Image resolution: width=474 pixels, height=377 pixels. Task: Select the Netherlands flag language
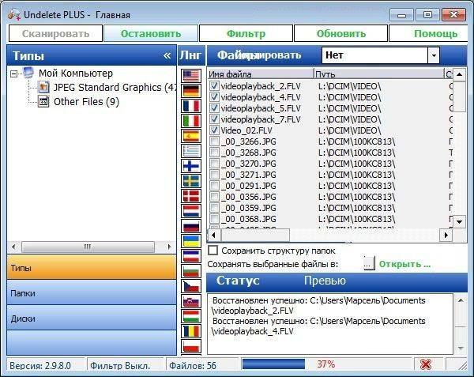pyautogui.click(x=191, y=211)
